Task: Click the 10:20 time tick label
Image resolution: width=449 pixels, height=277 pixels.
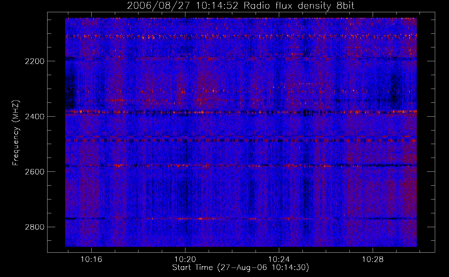Action: 185,260
